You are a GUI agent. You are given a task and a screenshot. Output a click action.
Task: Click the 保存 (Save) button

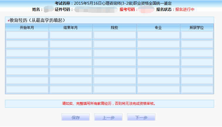click(x=75, y=118)
